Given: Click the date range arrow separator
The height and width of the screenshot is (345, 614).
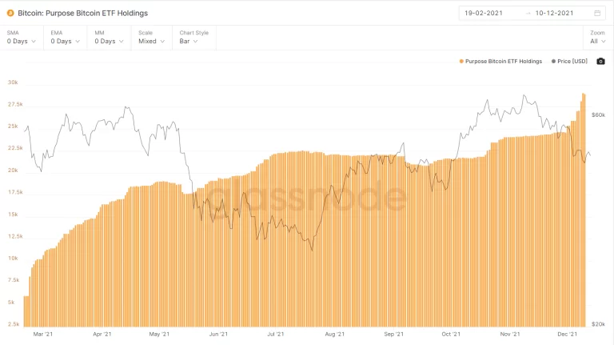Looking at the screenshot, I should click(528, 13).
